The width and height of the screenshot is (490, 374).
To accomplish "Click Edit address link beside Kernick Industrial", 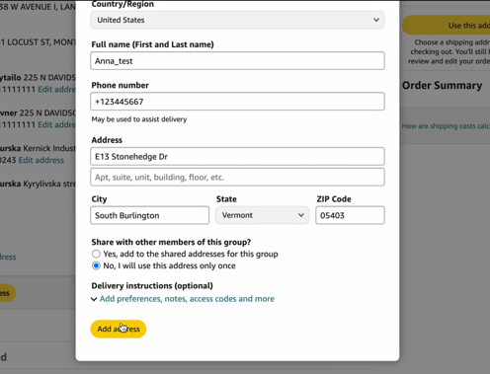I will (41, 160).
